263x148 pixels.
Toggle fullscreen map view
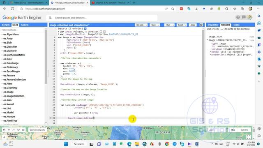tap(249, 137)
